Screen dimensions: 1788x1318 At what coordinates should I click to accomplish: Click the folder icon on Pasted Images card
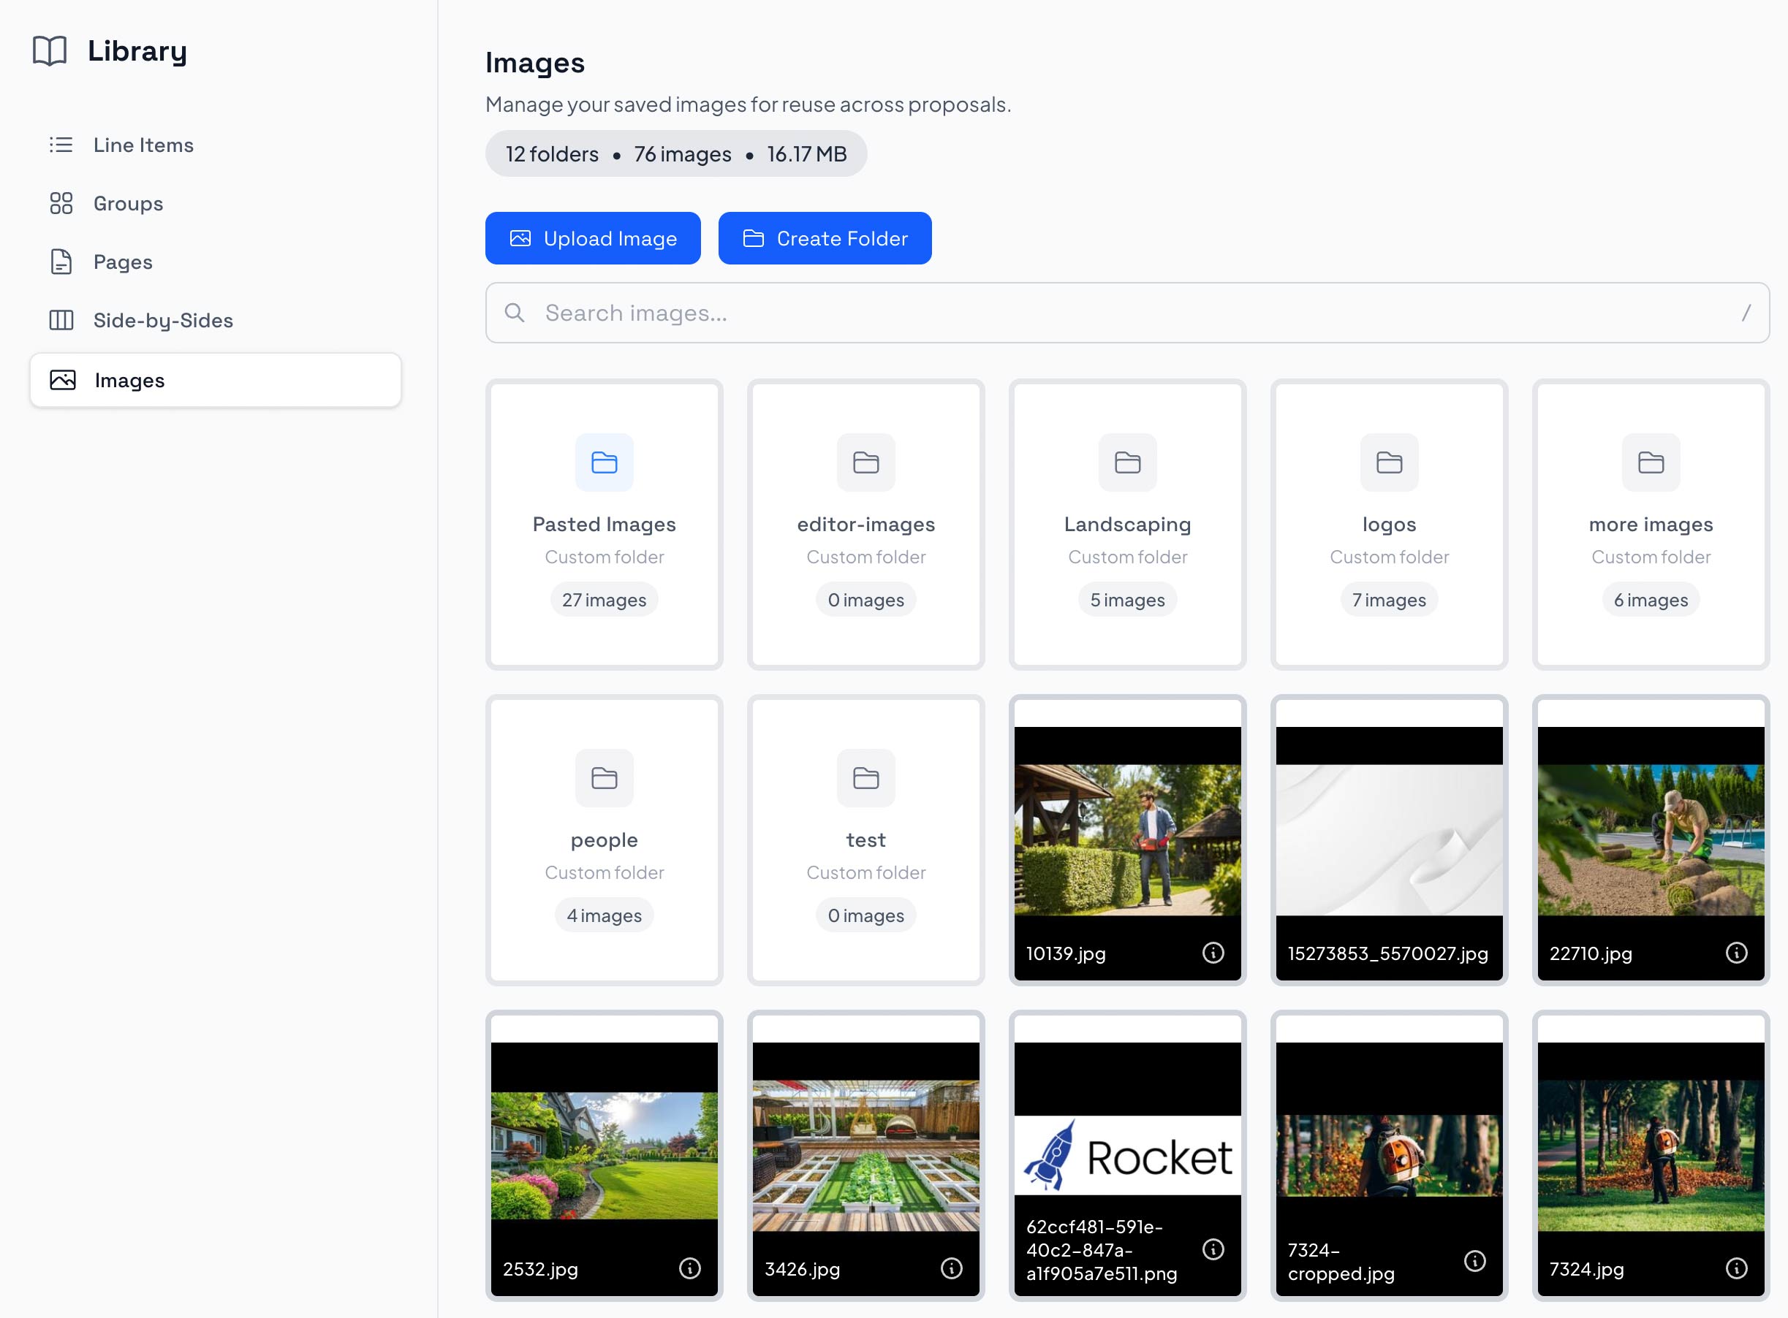click(605, 462)
